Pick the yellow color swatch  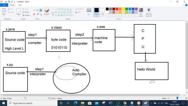123,9
